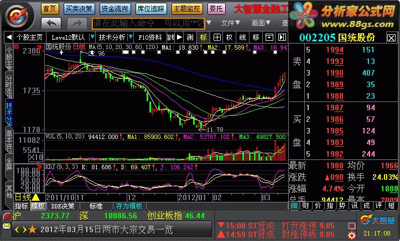
Task: Open the 日线 period selector triangle
Action: pos(36,197)
